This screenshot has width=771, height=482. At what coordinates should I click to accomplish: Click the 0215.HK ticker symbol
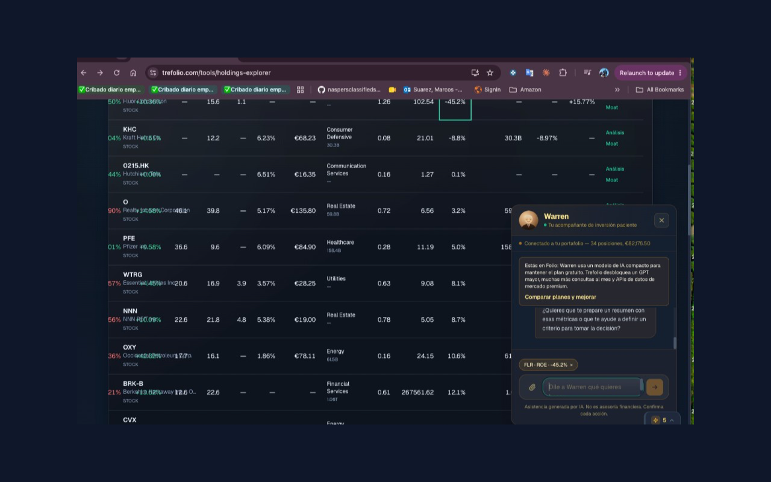tap(136, 166)
